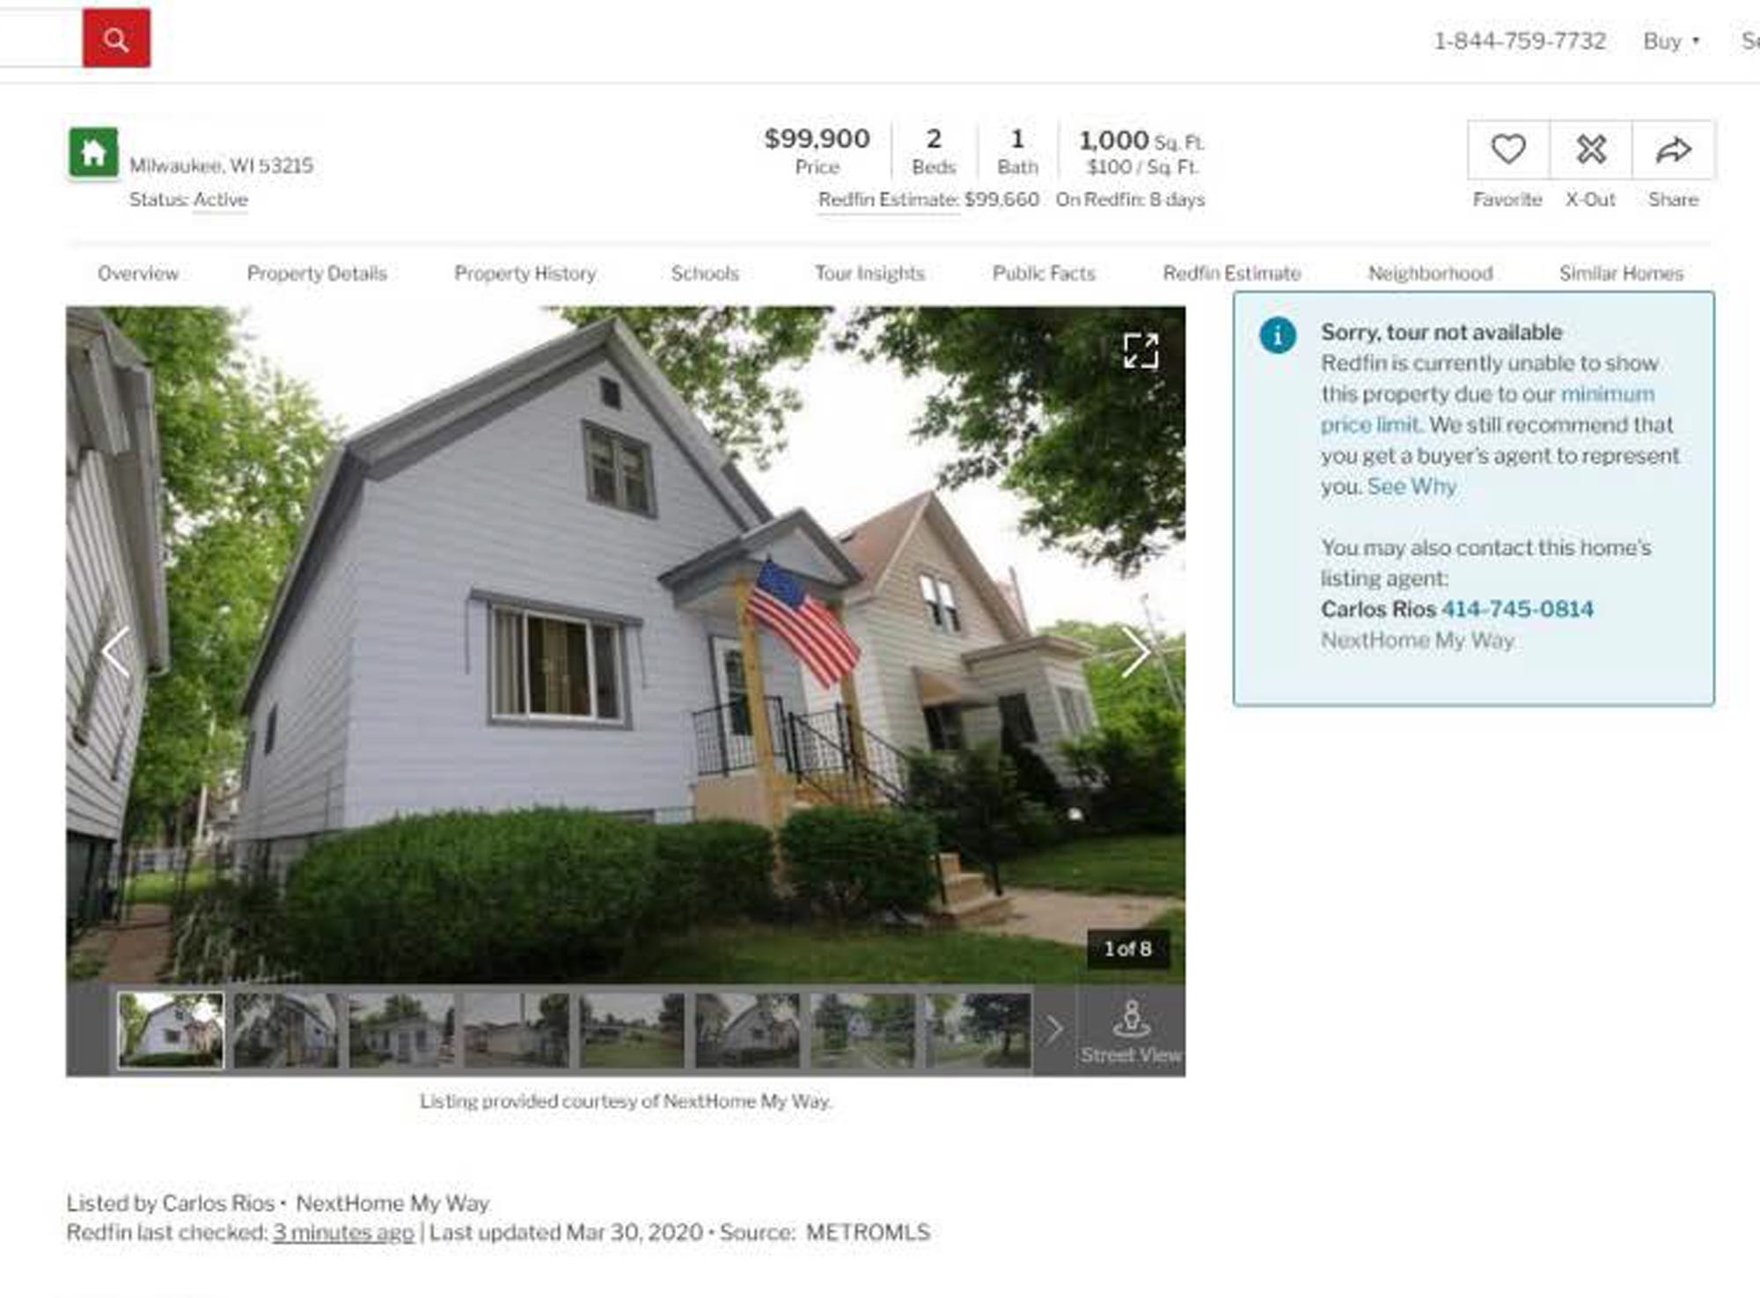Advance to the next photo with the right arrow
The image size is (1760, 1298).
[1140, 651]
